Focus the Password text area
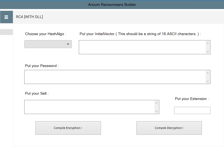Viewport: 224px width, 147px height. coord(115,77)
